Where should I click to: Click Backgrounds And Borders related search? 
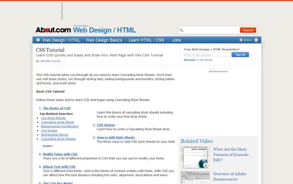(x=60, y=126)
